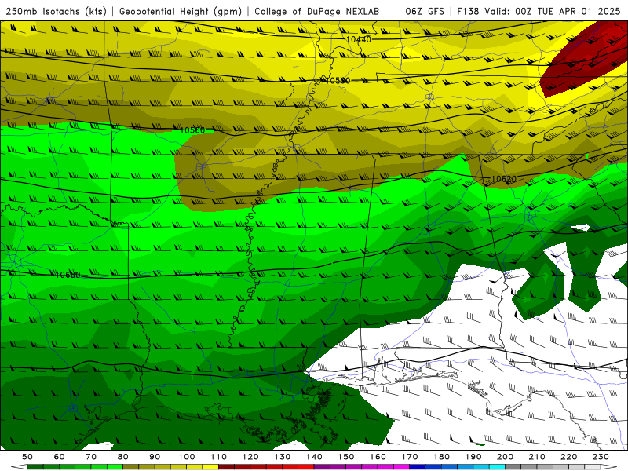Click the 200 value on the color scale

(x=505, y=457)
